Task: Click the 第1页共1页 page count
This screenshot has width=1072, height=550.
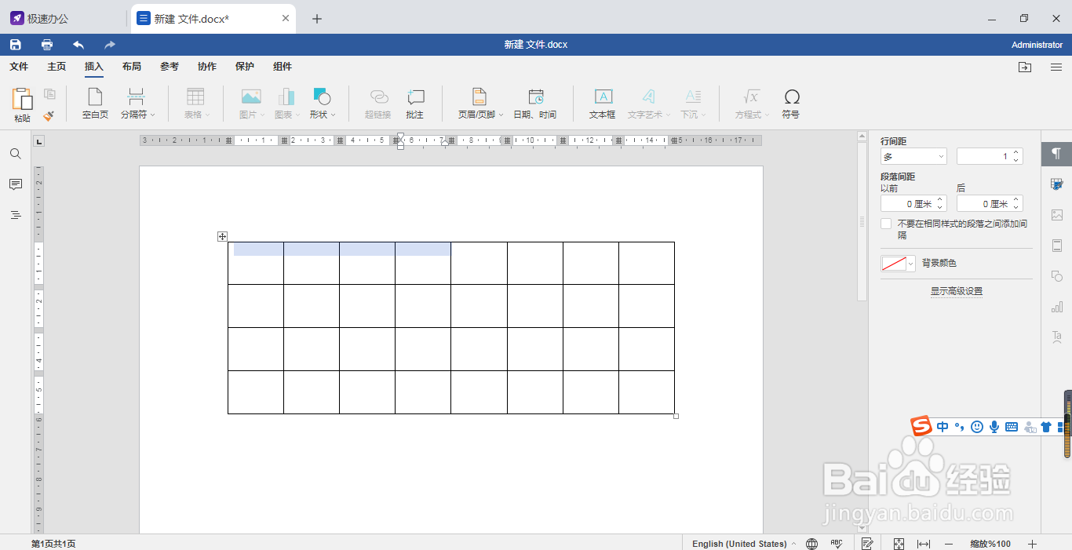Action: [x=53, y=544]
